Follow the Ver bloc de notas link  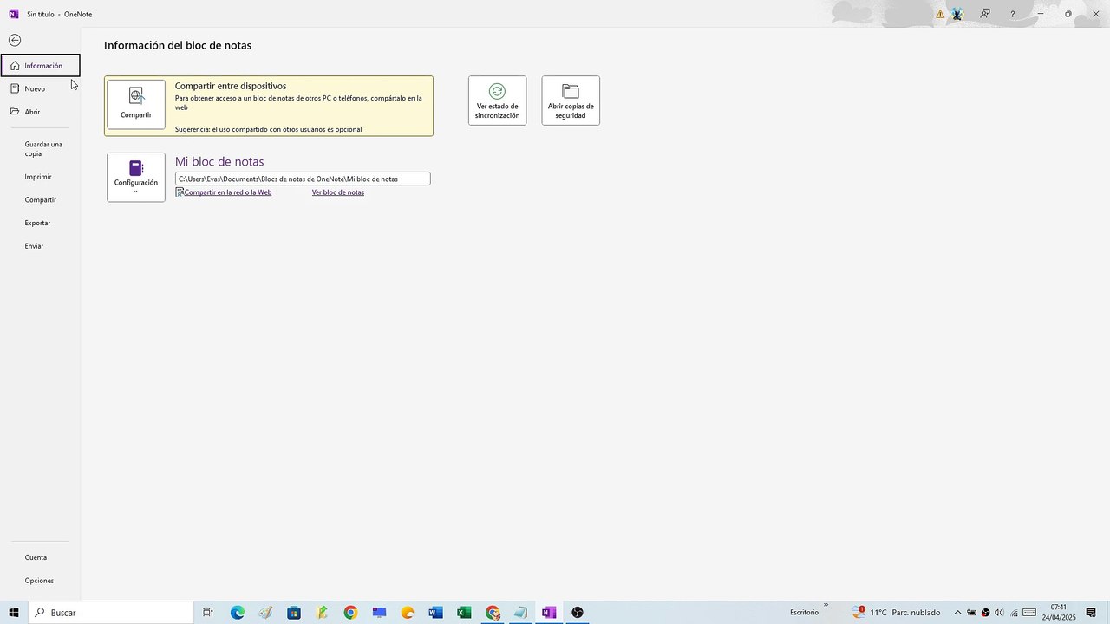coord(338,192)
